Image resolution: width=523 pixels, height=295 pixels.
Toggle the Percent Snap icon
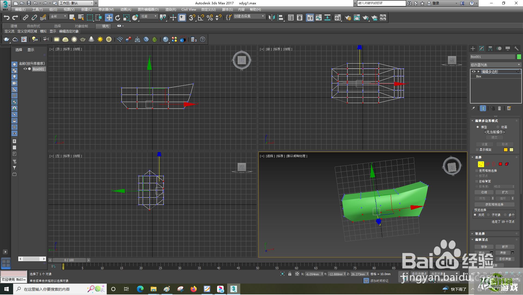point(210,18)
